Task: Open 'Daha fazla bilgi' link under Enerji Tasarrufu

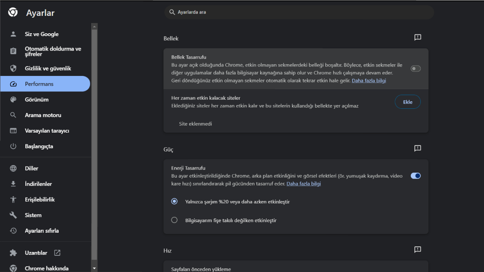Action: pos(304,184)
